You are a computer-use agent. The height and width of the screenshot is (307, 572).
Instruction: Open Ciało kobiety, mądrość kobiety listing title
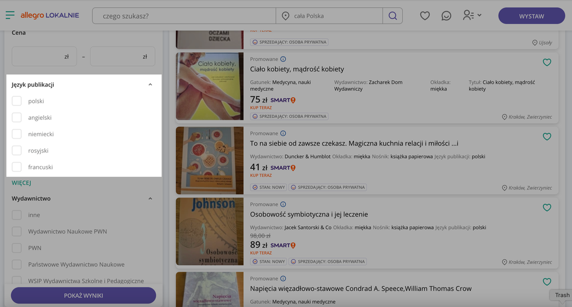[297, 69]
